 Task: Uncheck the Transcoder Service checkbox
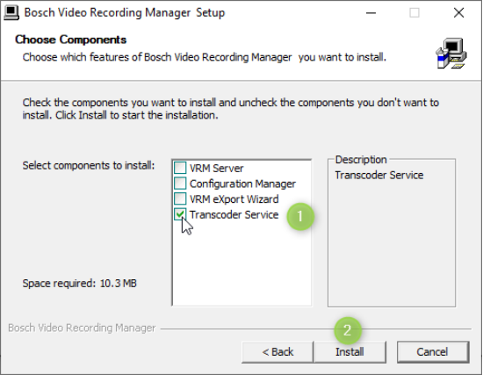point(180,214)
